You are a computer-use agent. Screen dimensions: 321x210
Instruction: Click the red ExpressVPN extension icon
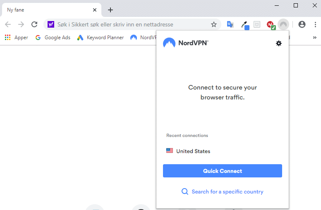(x=271, y=25)
